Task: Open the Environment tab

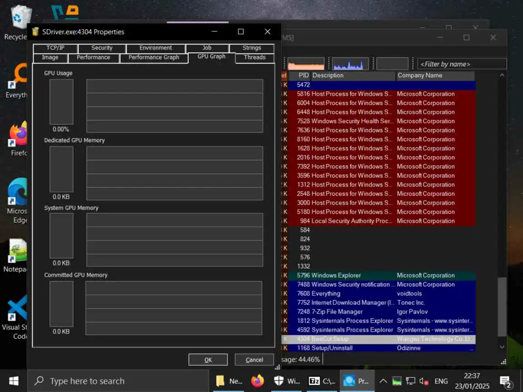Action: point(155,48)
